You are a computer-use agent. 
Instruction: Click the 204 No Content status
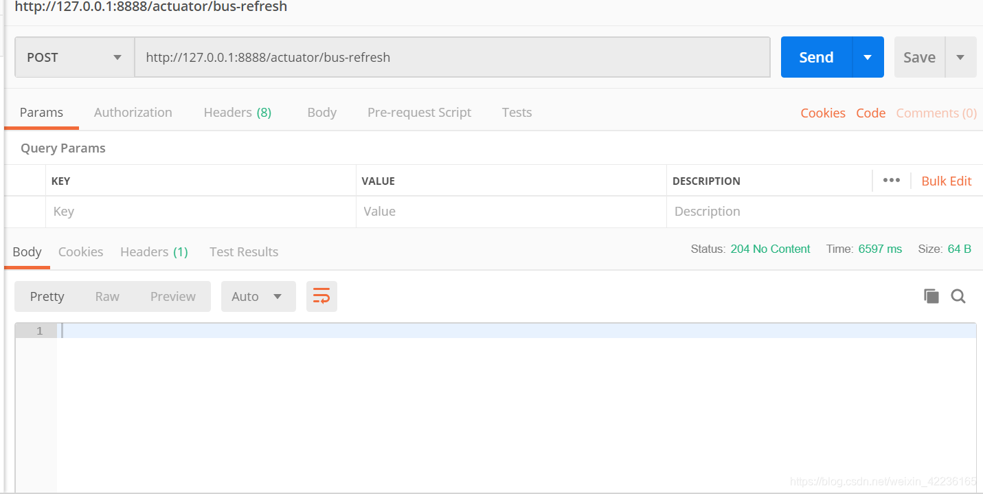click(770, 249)
